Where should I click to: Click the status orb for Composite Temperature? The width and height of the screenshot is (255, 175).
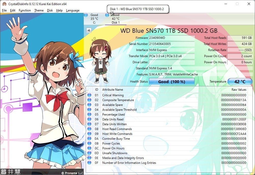coord(89,100)
